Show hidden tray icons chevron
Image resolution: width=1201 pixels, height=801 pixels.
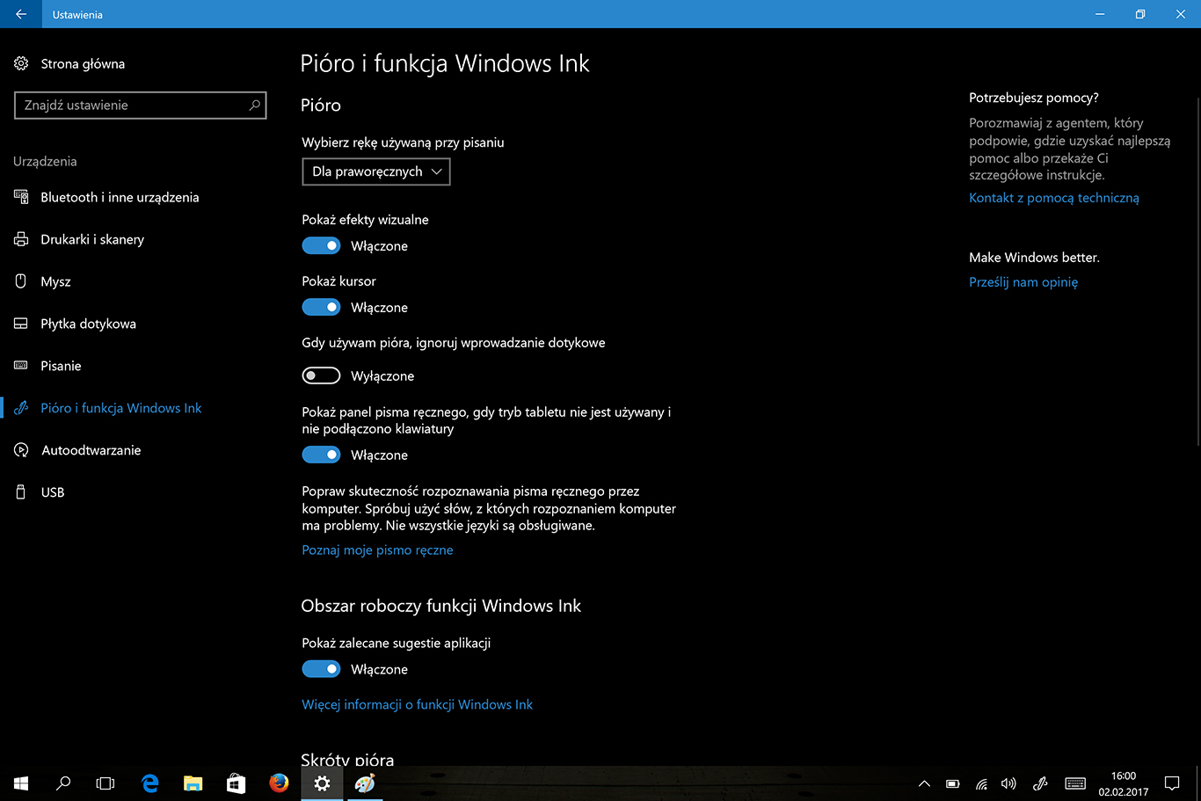click(924, 783)
